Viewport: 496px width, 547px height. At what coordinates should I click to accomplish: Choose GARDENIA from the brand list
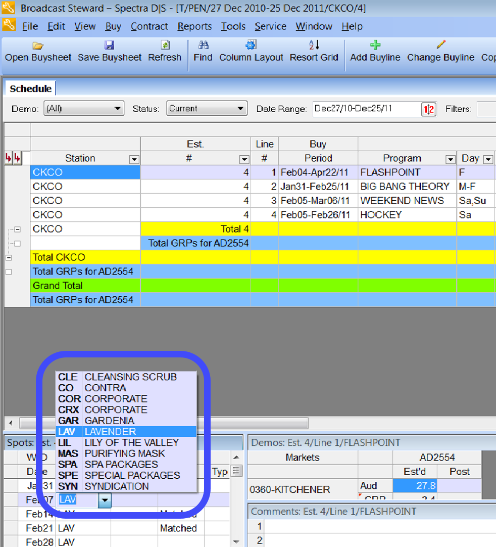pyautogui.click(x=126, y=421)
